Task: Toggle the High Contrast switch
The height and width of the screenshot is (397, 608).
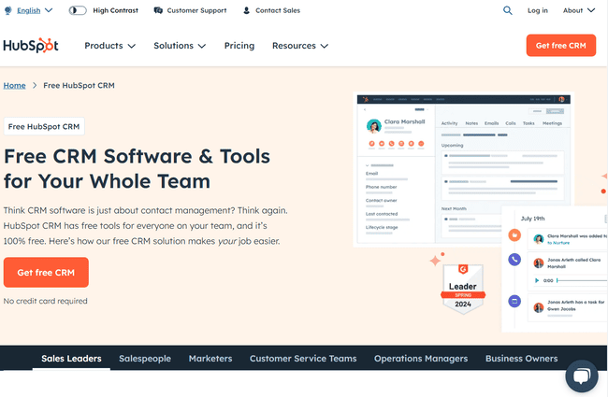Action: (78, 10)
